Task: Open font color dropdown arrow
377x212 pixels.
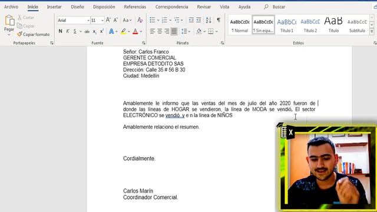Action: click(x=141, y=31)
